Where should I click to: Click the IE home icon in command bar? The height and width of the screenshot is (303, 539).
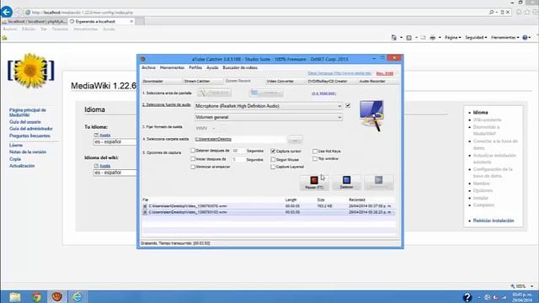coord(394,37)
